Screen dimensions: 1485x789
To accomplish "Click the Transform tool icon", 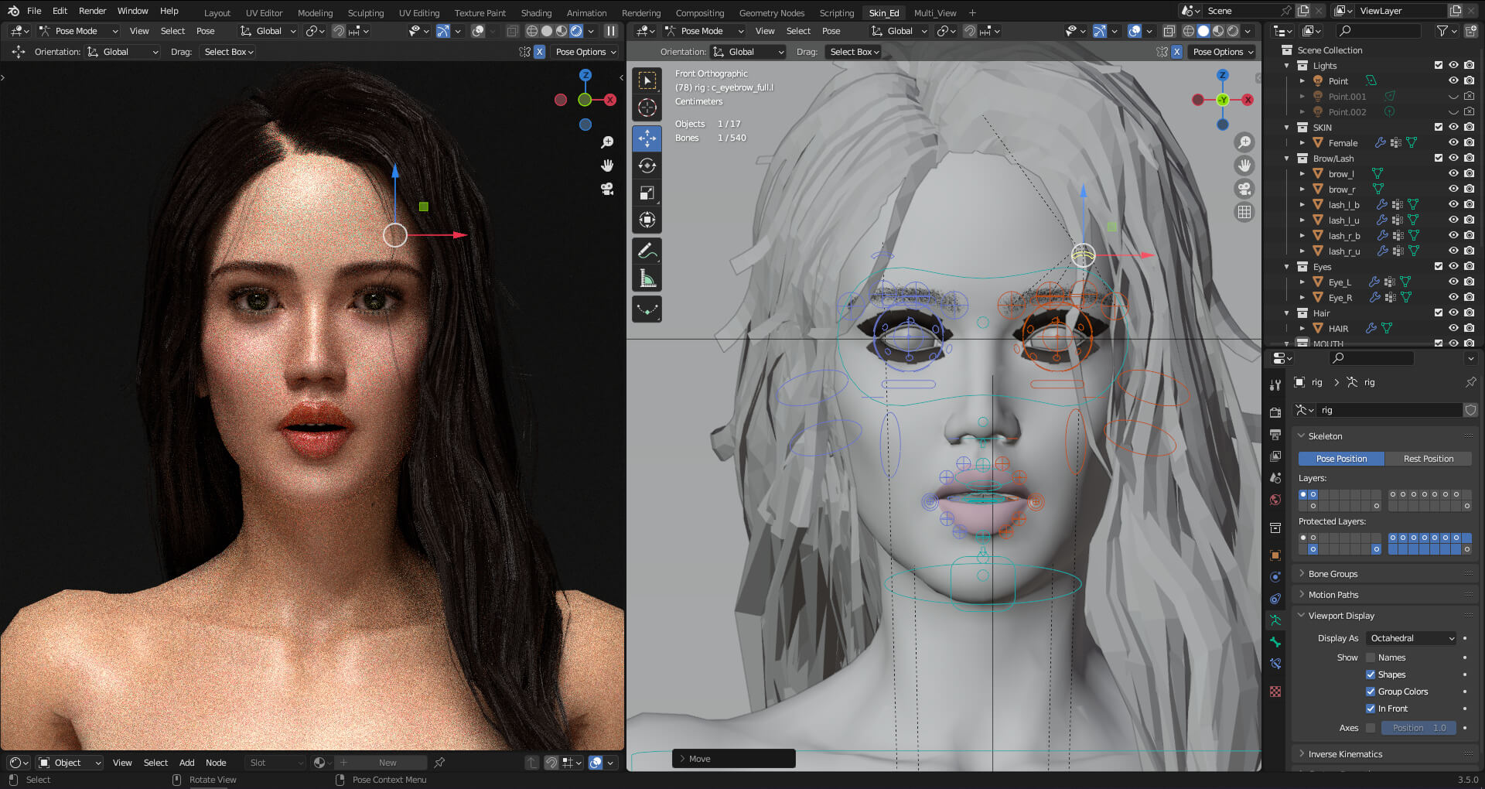I will 647,220.
